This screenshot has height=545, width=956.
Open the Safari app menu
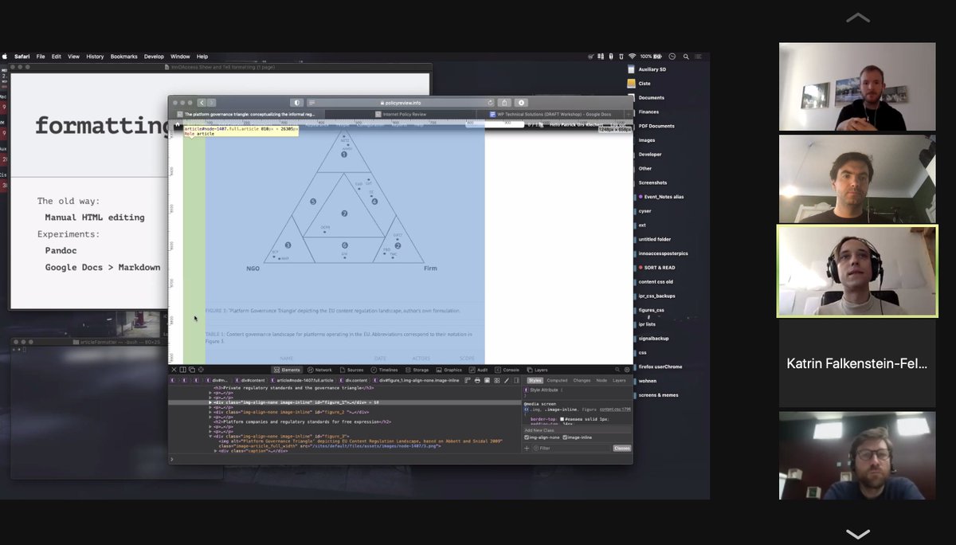click(x=22, y=57)
